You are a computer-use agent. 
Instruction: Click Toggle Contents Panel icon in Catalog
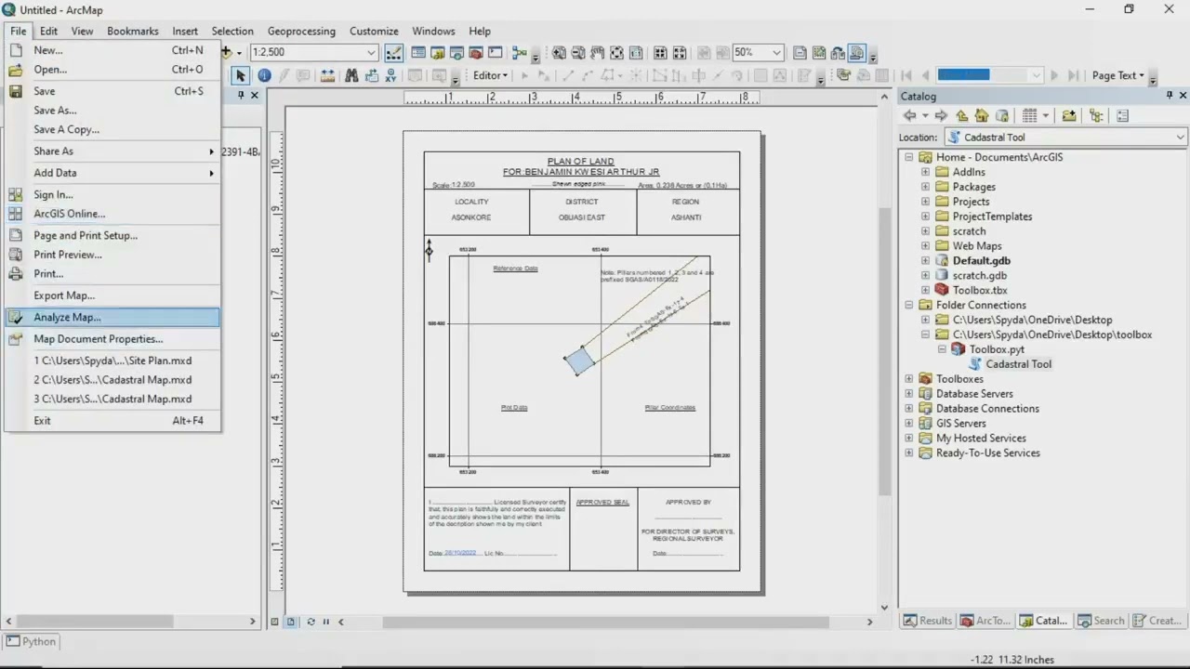tap(1096, 115)
